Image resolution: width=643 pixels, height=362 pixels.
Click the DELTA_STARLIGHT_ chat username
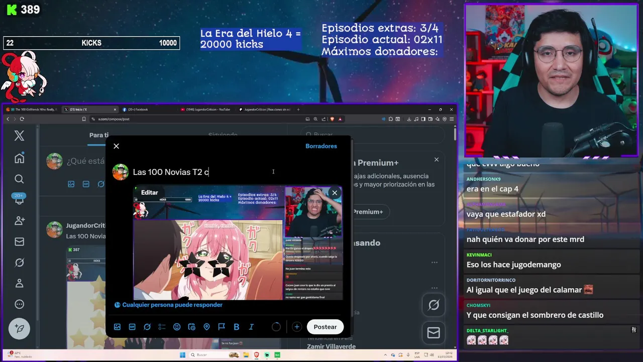487,330
